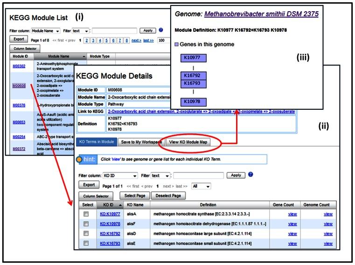Open the Link to KEGG pathway hyperlink

(x=201, y=111)
